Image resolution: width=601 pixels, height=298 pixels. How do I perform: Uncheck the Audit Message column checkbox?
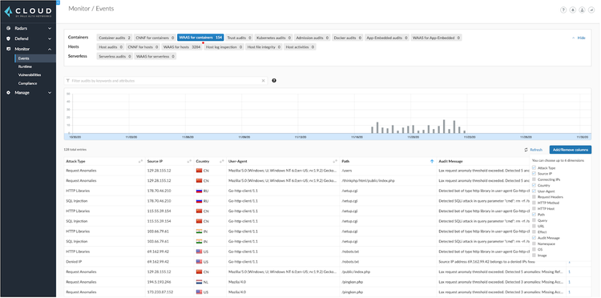[x=534, y=238]
